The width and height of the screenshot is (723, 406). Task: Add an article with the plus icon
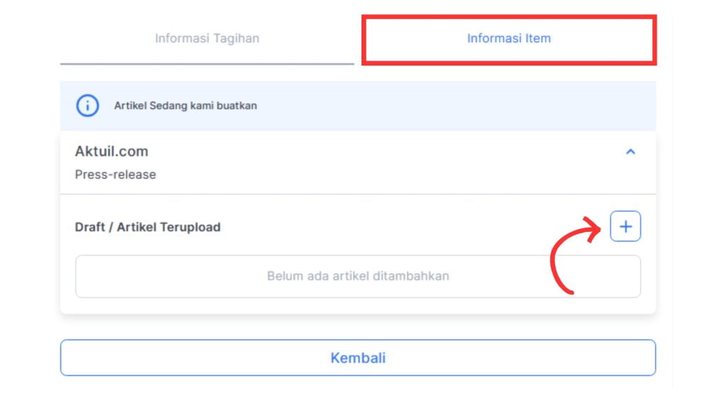626,226
